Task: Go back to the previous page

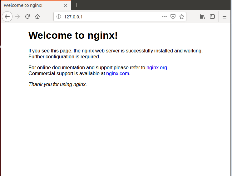Action: [7, 17]
